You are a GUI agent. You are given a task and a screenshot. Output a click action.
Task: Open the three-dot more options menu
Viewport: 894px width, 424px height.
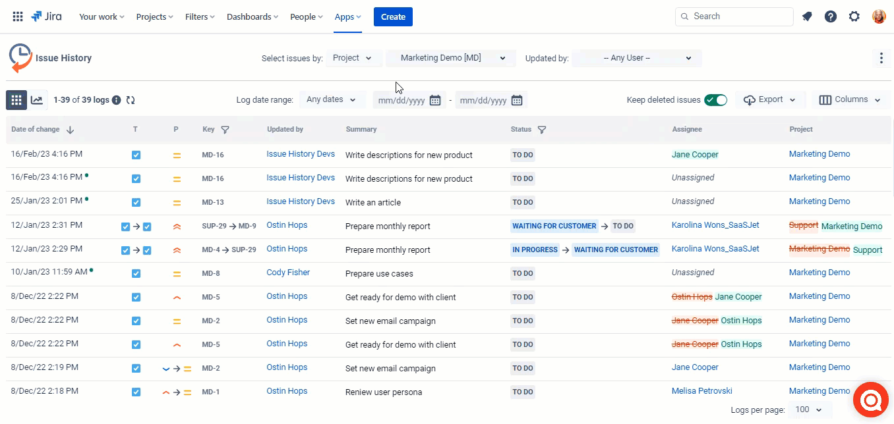(x=881, y=58)
